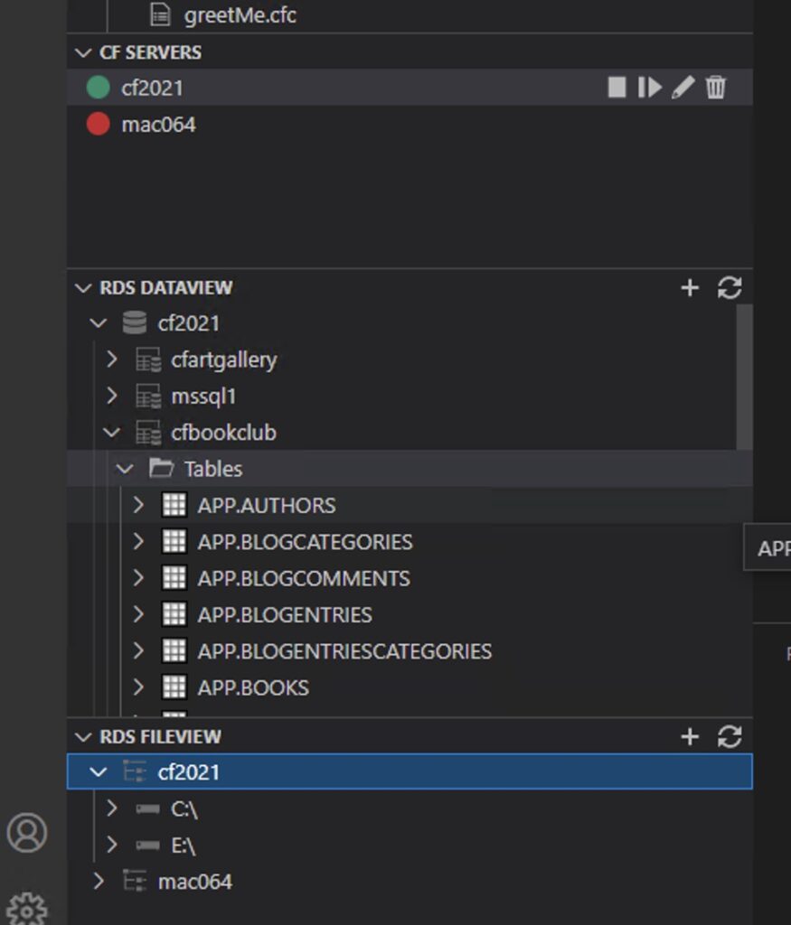Refresh the RDS Fileview panel

pos(730,737)
